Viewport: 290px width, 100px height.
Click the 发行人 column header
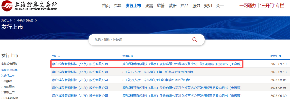(56, 56)
